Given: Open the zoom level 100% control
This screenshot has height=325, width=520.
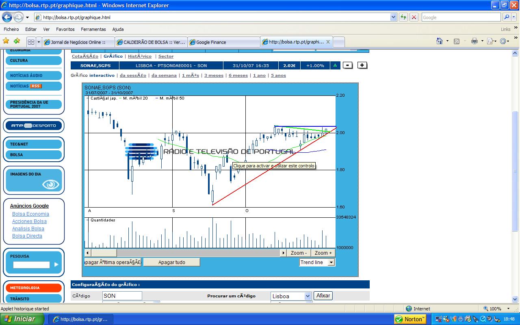Looking at the screenshot, I should pos(498,309).
